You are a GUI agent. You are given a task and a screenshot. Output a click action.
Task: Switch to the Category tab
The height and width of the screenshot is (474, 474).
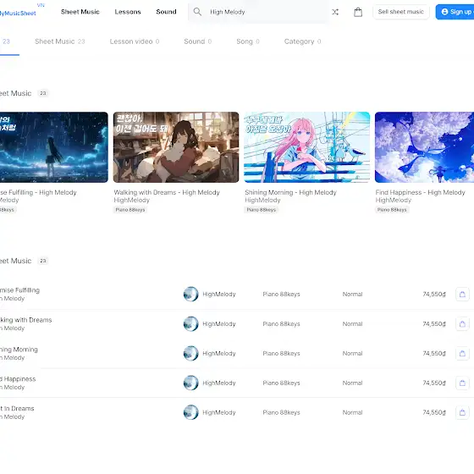(x=303, y=41)
